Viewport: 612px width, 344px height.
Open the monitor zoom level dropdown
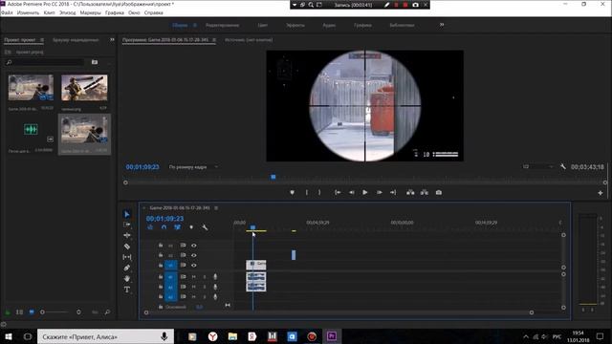click(193, 167)
